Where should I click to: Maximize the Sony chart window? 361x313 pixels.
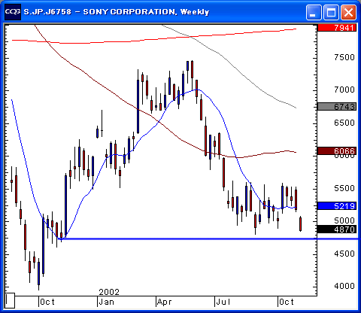pyautogui.click(x=331, y=12)
